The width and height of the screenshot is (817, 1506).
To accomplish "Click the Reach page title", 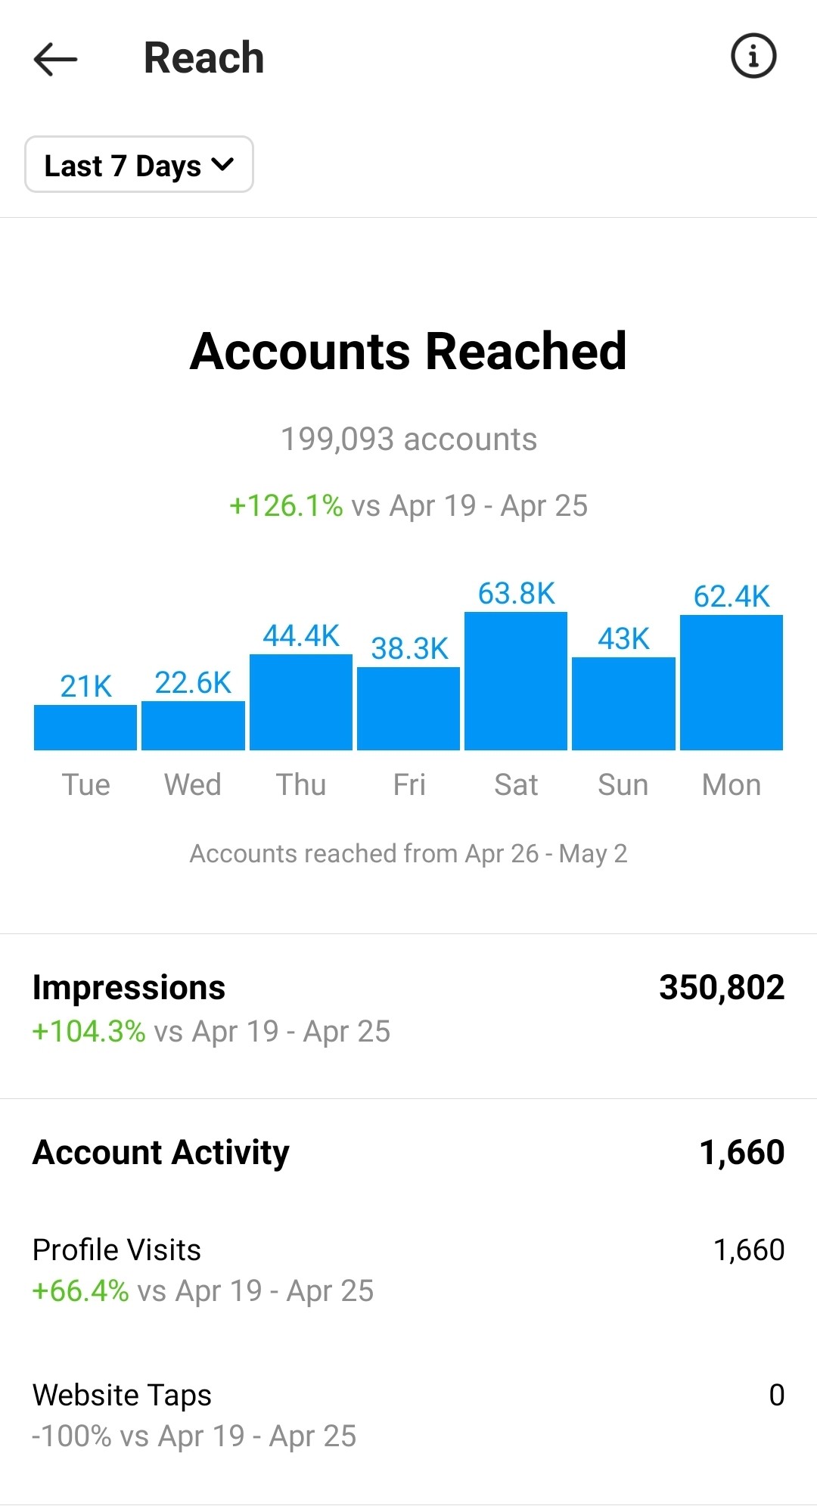I will point(204,57).
